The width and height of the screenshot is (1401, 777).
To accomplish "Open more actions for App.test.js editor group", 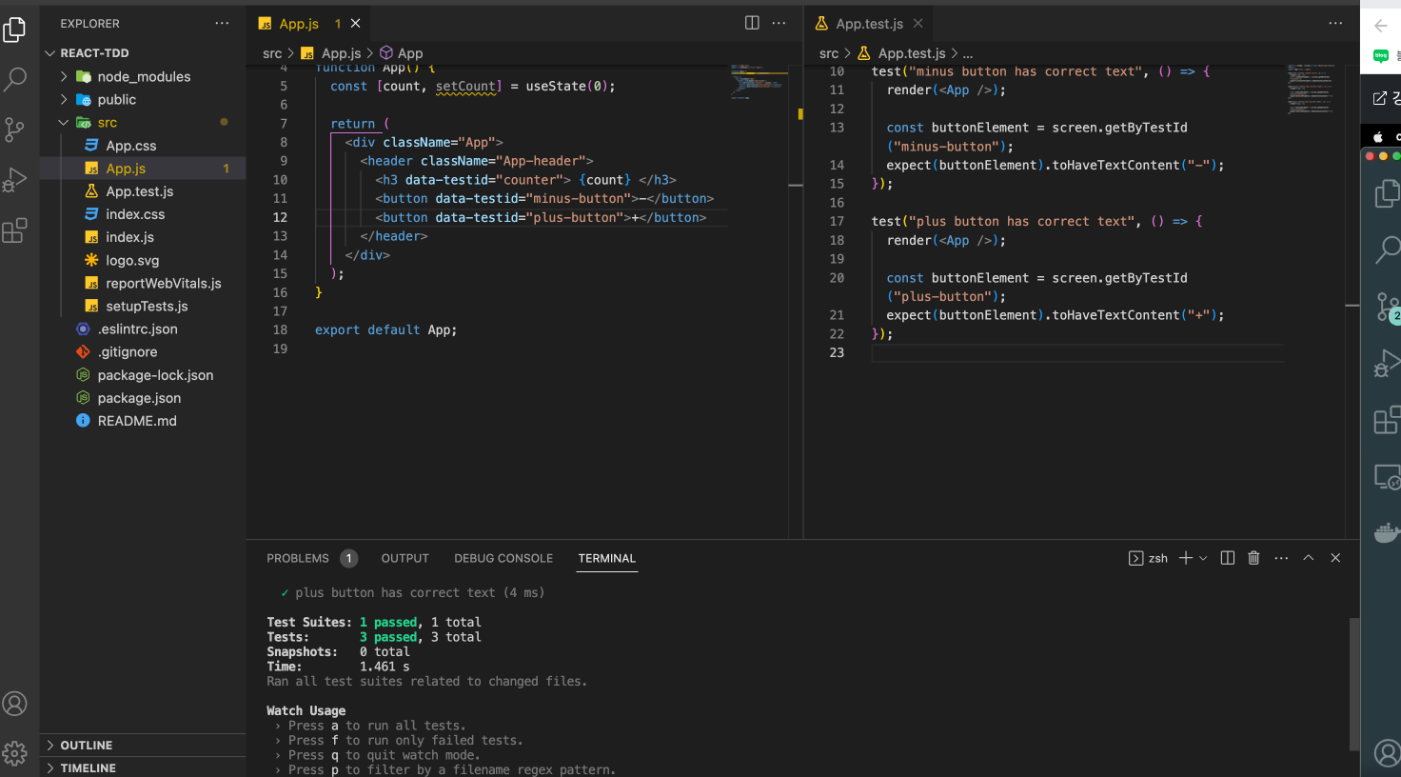I will point(1335,23).
